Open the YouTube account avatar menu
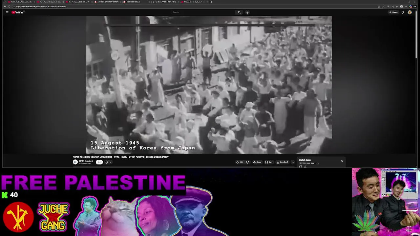Image resolution: width=420 pixels, height=236 pixels. coord(409,12)
